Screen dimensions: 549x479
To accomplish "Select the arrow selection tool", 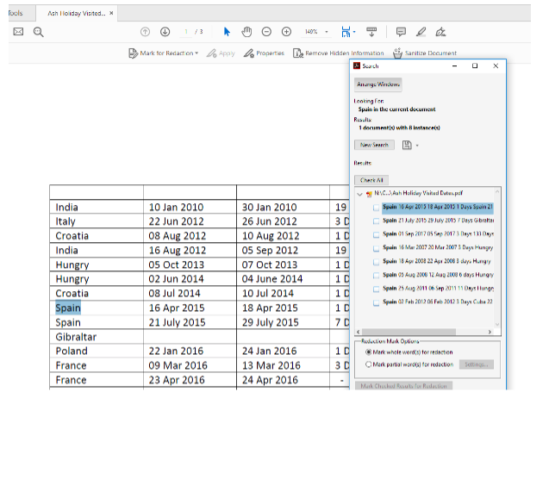I will (x=227, y=32).
